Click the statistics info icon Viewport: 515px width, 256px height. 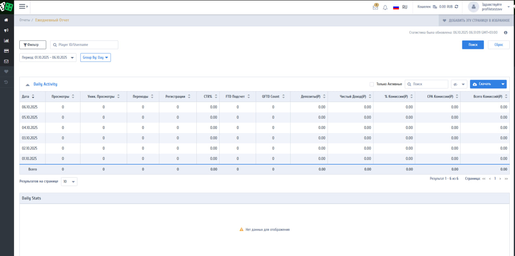[x=505, y=33]
